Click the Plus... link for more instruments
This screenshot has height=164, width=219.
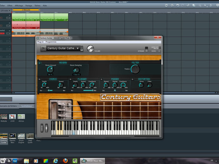click(x=39, y=141)
